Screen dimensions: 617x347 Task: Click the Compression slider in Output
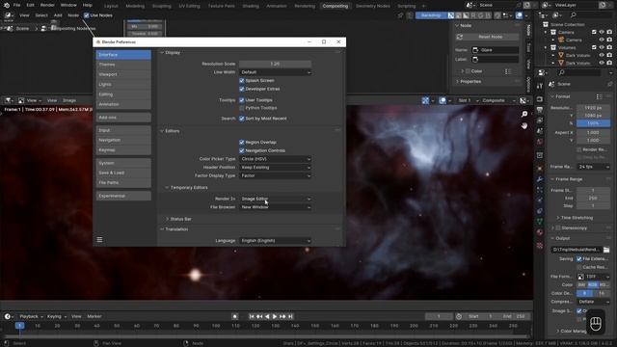pyautogui.click(x=593, y=302)
